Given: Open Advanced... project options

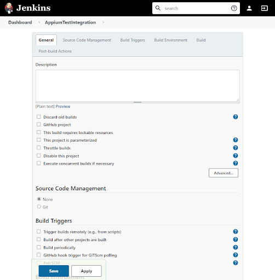Looking at the screenshot, I should point(224,173).
